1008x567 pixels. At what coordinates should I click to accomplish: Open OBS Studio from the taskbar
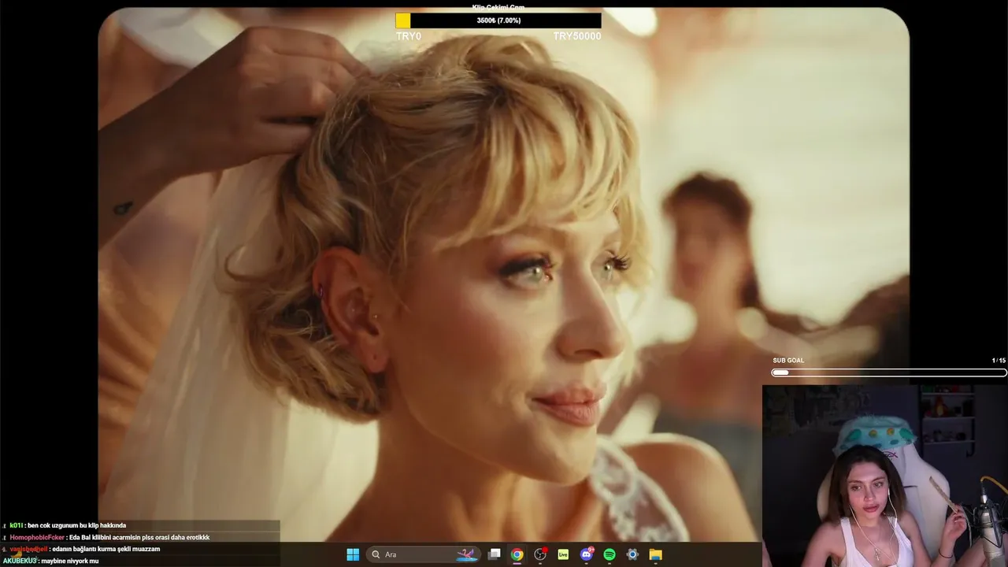540,554
